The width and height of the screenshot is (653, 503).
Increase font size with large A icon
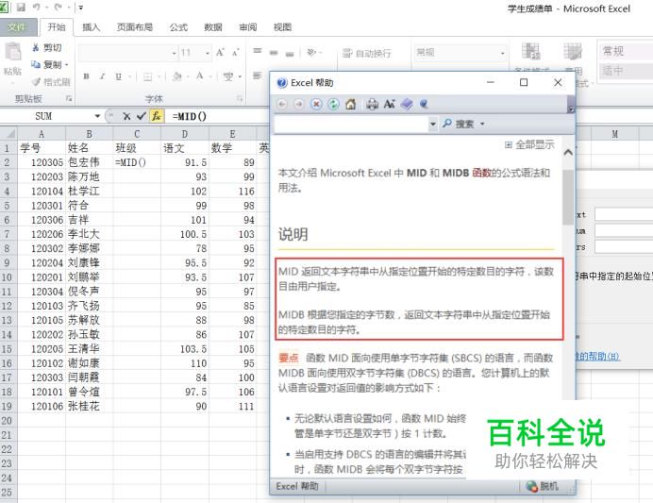[x=220, y=53]
